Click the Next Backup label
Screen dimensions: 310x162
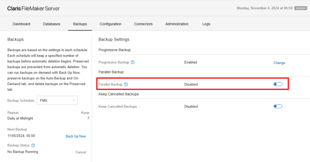[x=17, y=129]
